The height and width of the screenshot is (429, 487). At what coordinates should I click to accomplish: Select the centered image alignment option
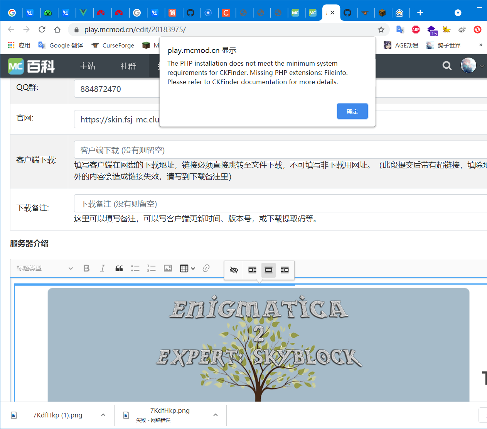268,270
